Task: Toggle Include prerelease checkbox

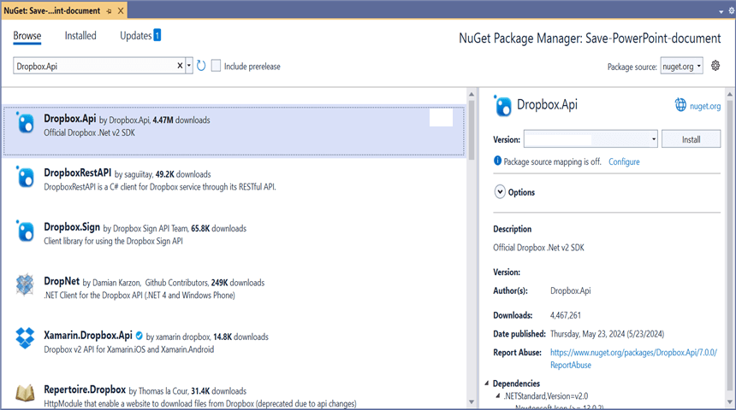Action: coord(216,66)
